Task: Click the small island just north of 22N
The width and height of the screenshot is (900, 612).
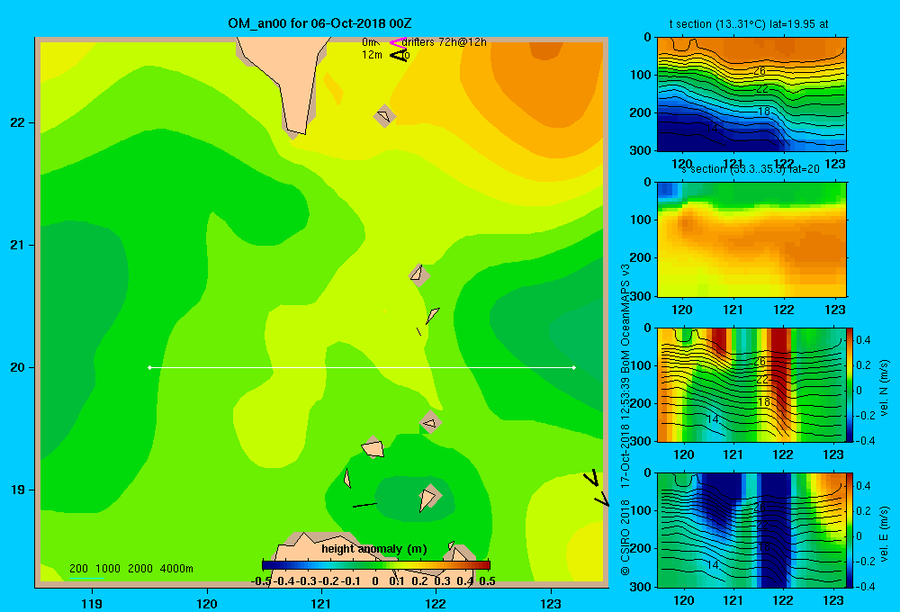Action: coord(384,116)
